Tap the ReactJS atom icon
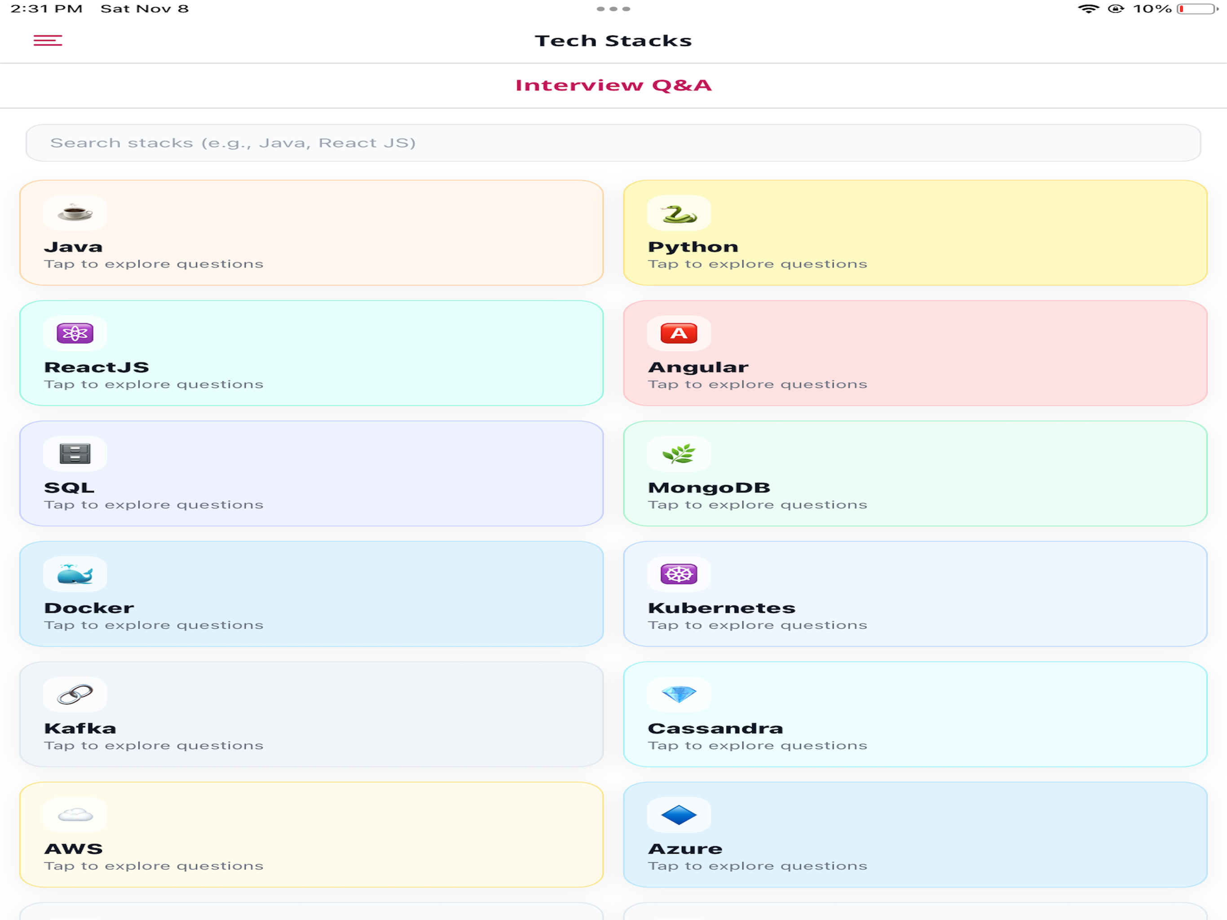This screenshot has height=920, width=1227. point(75,333)
